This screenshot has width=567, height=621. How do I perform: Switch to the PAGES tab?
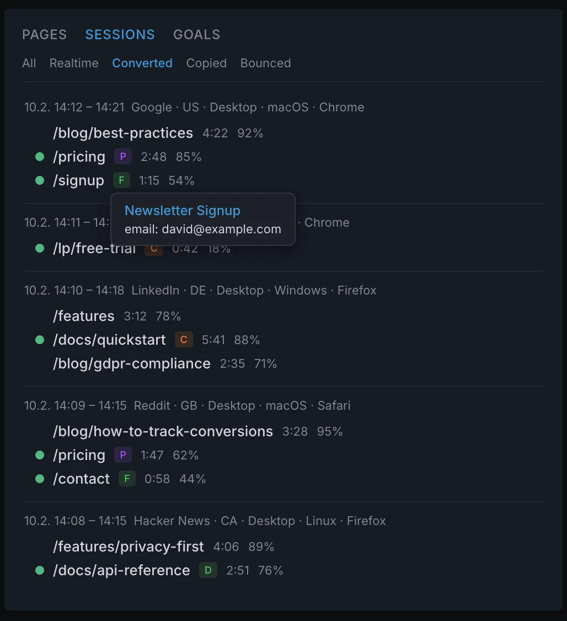(44, 34)
